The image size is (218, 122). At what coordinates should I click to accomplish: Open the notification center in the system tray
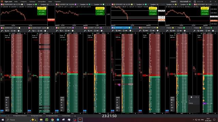(214, 120)
